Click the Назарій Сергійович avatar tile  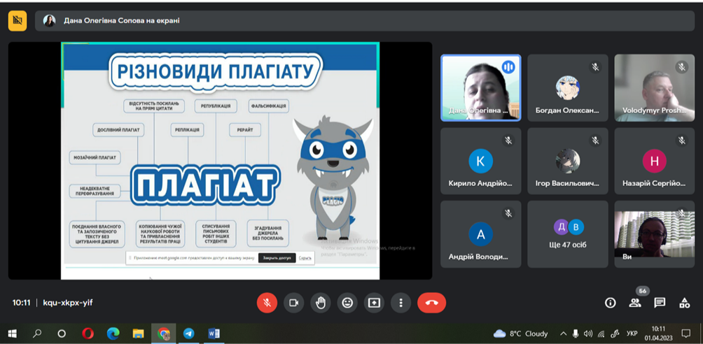(655, 161)
